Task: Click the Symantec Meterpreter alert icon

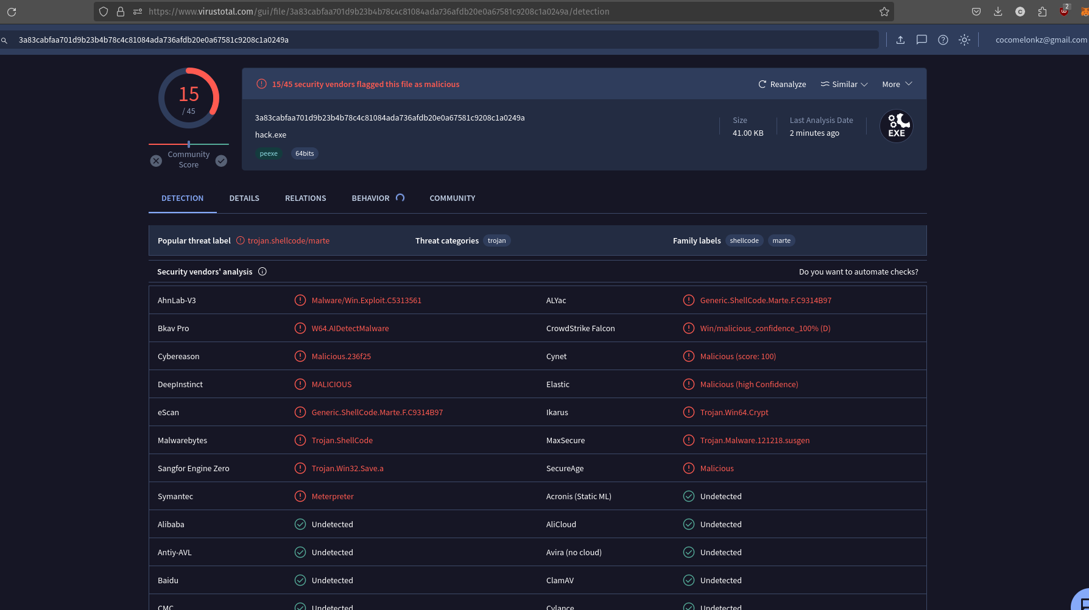Action: tap(300, 496)
